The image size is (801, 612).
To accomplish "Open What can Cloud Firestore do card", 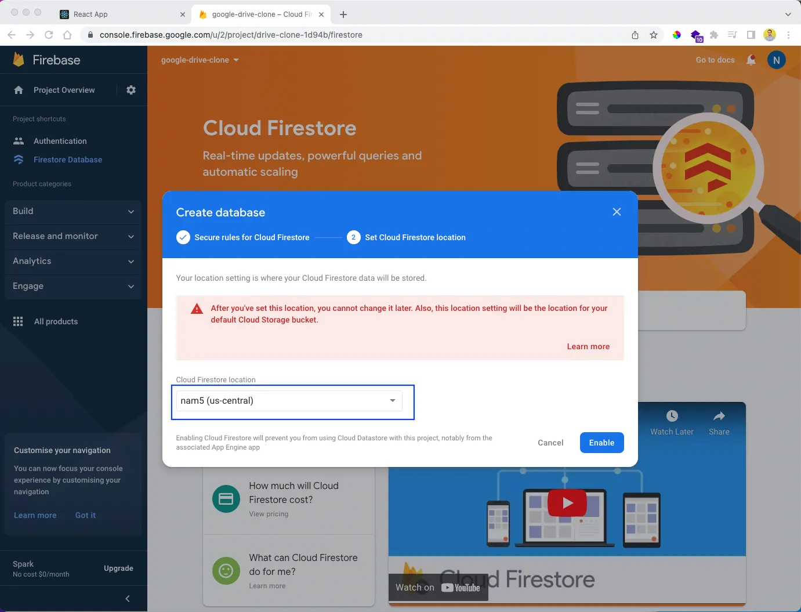I will pyautogui.click(x=289, y=571).
